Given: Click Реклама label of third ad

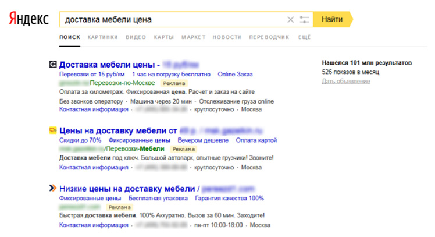Looking at the screenshot, I should coord(120,207).
